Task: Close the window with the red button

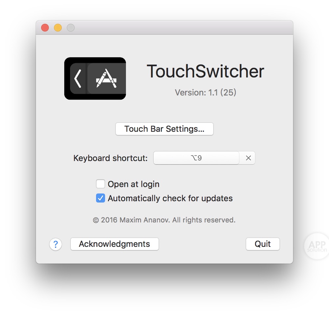Action: point(45,28)
